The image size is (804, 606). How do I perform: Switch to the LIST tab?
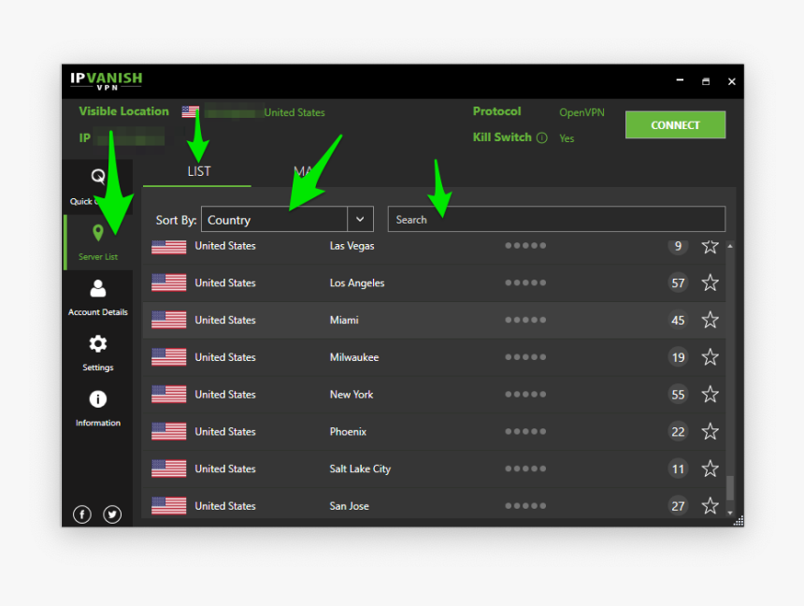(198, 171)
